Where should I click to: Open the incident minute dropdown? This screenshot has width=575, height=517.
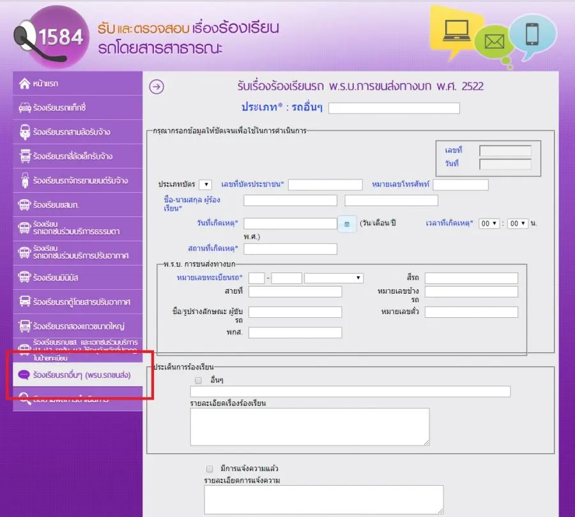coord(517,223)
